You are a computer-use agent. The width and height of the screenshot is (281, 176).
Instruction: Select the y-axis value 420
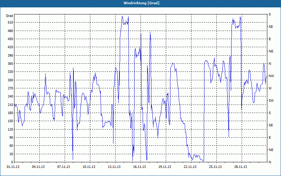tap(10, 47)
